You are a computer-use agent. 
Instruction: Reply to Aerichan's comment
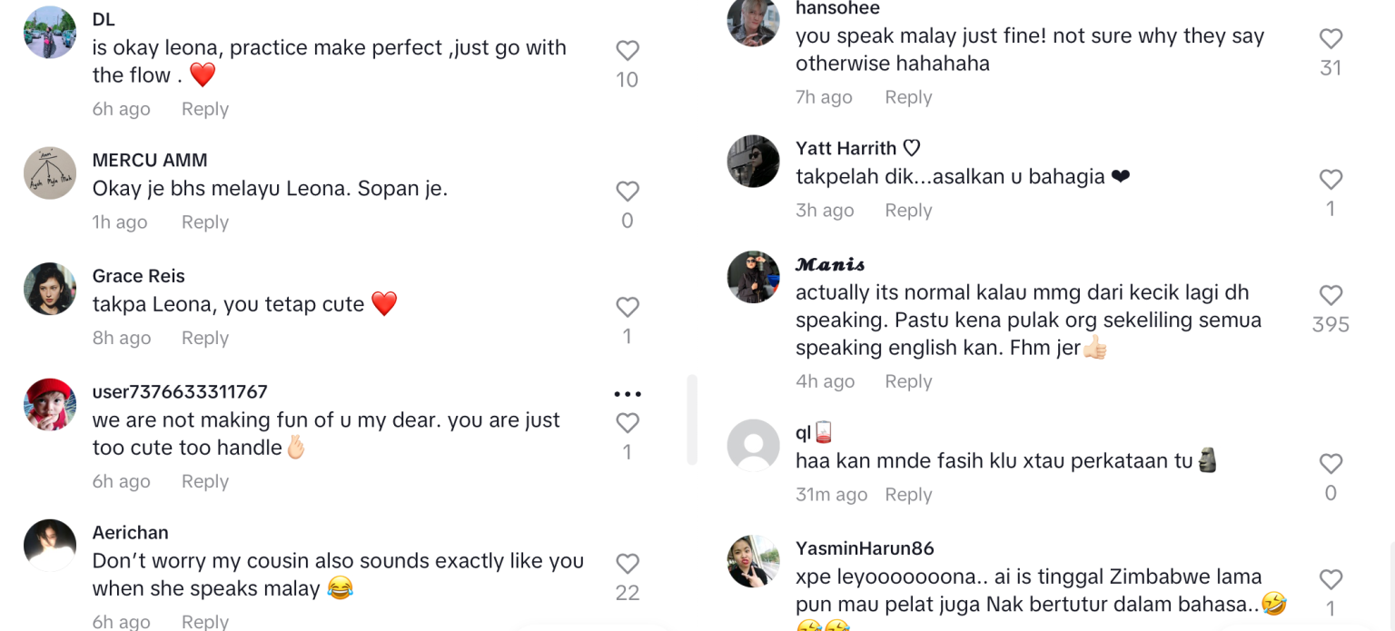tap(204, 621)
